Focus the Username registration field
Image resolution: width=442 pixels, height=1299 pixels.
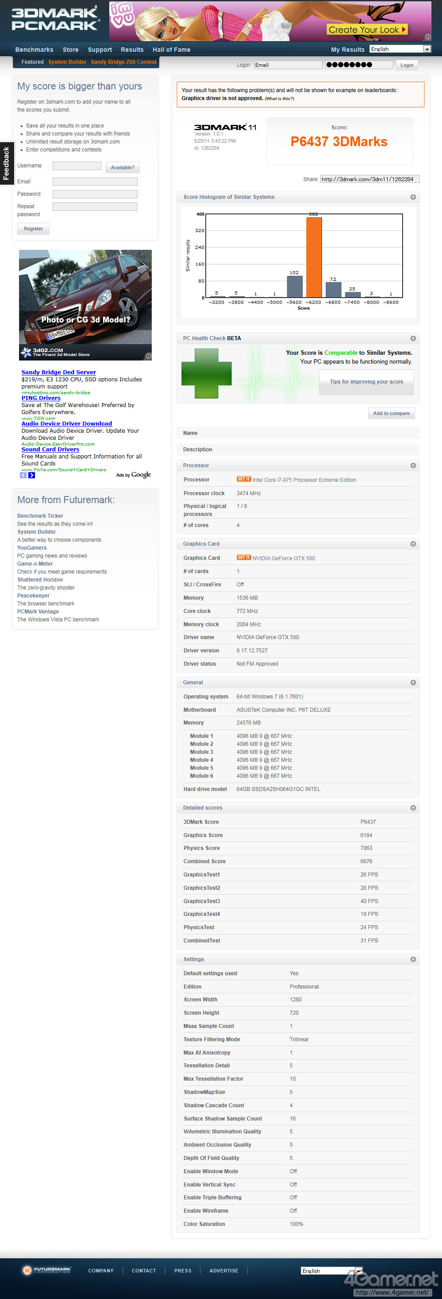(77, 166)
